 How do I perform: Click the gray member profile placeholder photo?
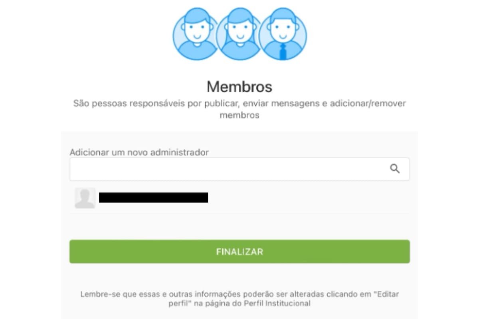point(85,198)
